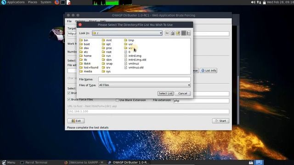Open the Places menu in top panel
Viewport: 294px width, 165px height.
click(x=33, y=2)
